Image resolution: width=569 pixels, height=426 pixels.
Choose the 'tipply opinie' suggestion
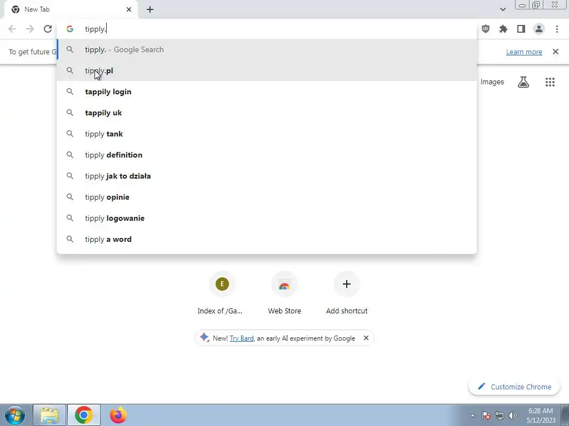(267, 197)
